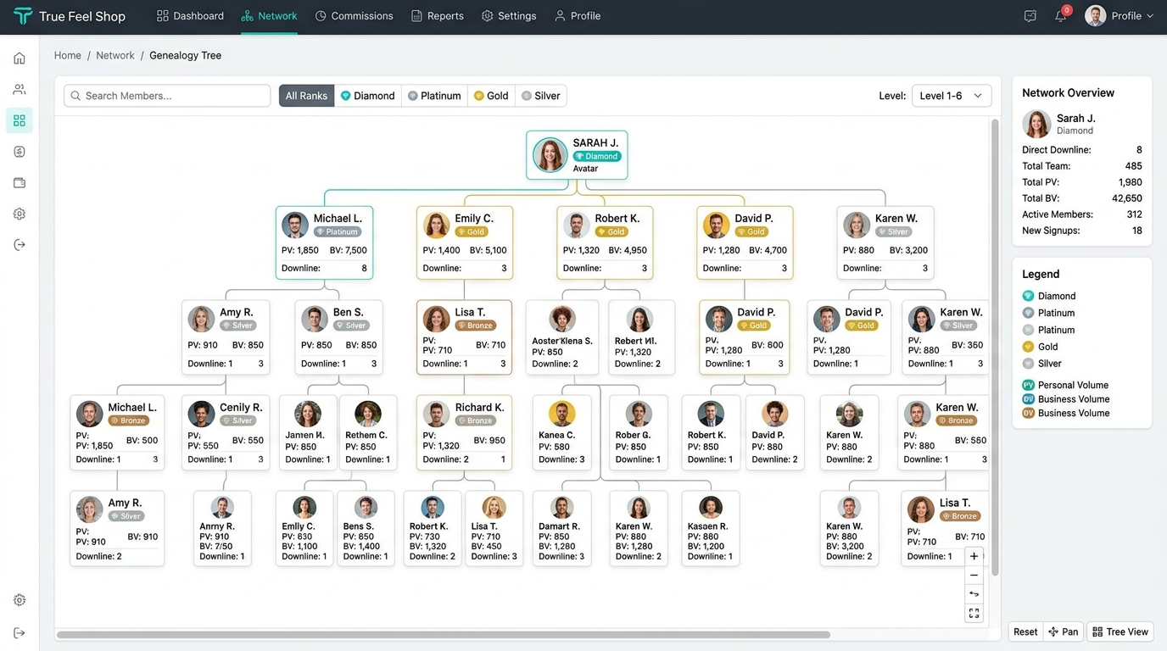The image size is (1167, 651).
Task: Open Dashboard in the top navigation
Action: point(190,16)
